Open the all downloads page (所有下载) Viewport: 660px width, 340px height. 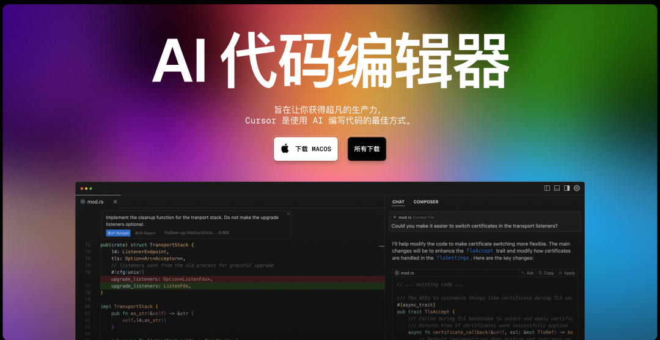click(367, 149)
